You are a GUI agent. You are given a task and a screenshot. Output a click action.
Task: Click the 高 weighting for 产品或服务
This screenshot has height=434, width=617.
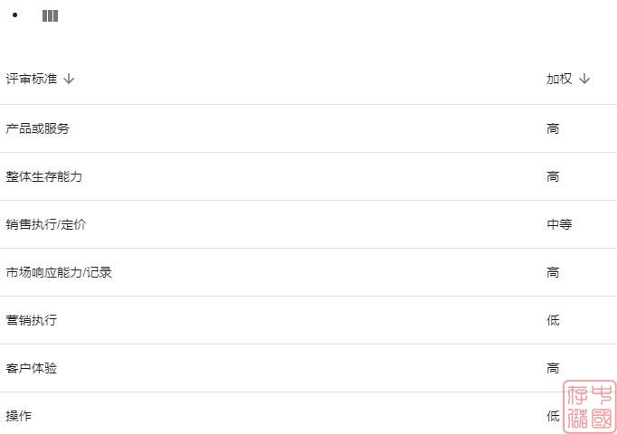(553, 128)
